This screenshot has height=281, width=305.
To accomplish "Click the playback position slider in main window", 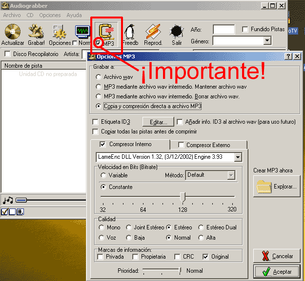I will pyautogui.click(x=21, y=200).
